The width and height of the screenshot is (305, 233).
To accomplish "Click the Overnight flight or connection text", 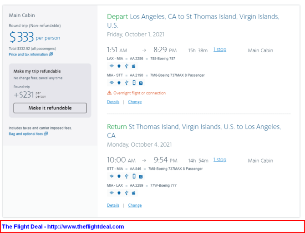I will click(139, 93).
